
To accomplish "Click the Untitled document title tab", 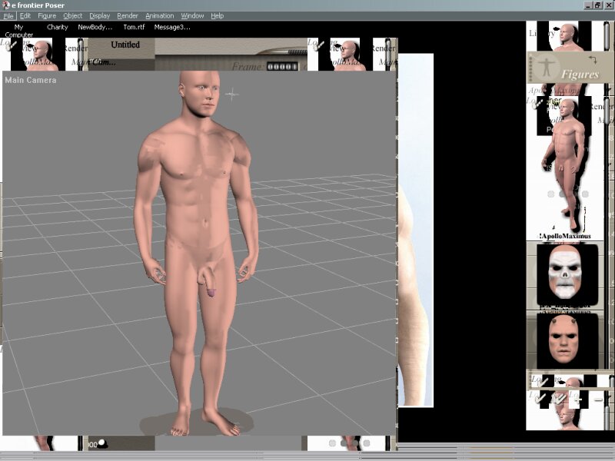I will point(125,45).
